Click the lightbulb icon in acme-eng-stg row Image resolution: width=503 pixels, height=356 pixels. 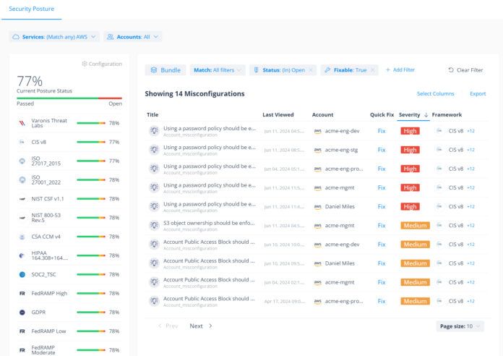pos(155,150)
